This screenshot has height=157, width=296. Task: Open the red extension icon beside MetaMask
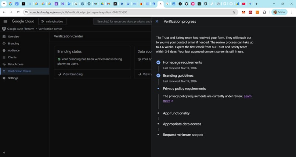pos(250,12)
